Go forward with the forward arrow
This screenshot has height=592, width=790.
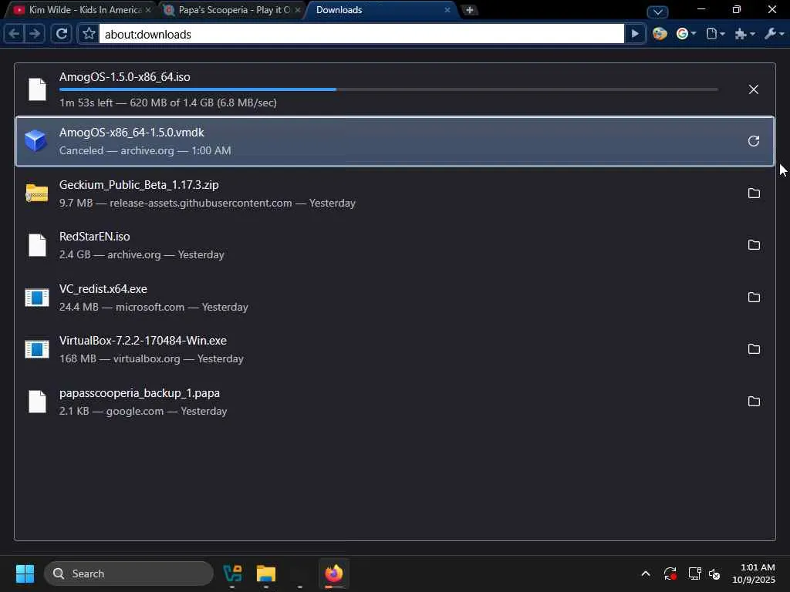[x=35, y=34]
